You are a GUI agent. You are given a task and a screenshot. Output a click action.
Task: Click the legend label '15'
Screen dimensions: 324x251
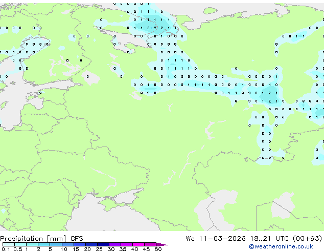coord(76,249)
